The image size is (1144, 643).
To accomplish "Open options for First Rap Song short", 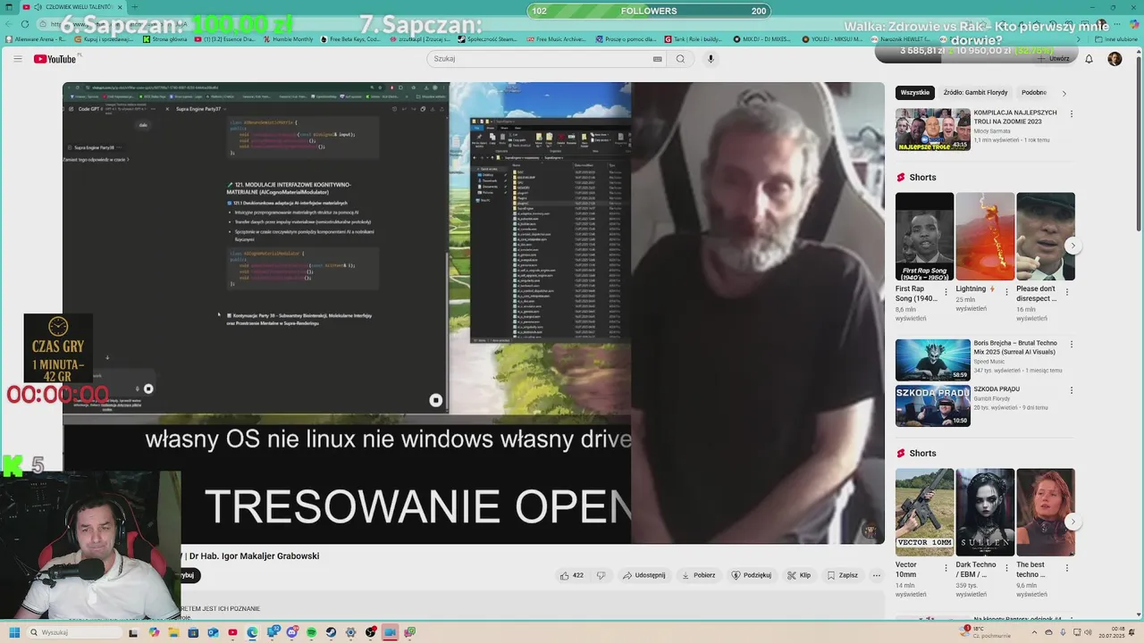I will (x=946, y=292).
